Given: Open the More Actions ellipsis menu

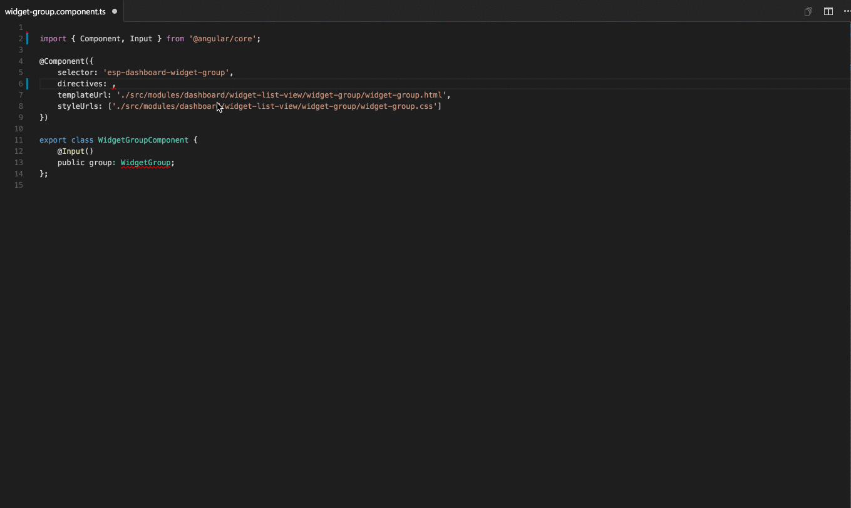Looking at the screenshot, I should [846, 11].
